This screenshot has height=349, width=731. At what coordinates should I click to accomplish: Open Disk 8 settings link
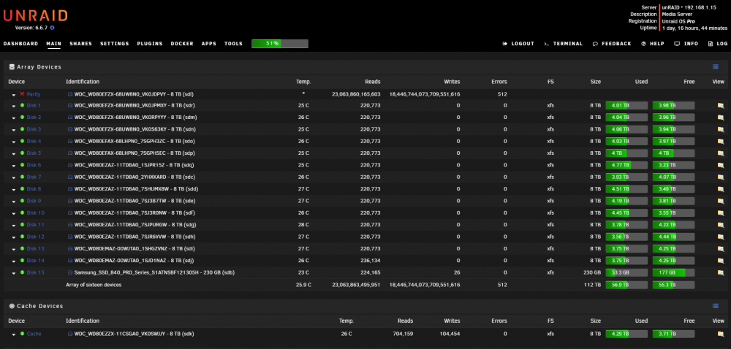34,189
